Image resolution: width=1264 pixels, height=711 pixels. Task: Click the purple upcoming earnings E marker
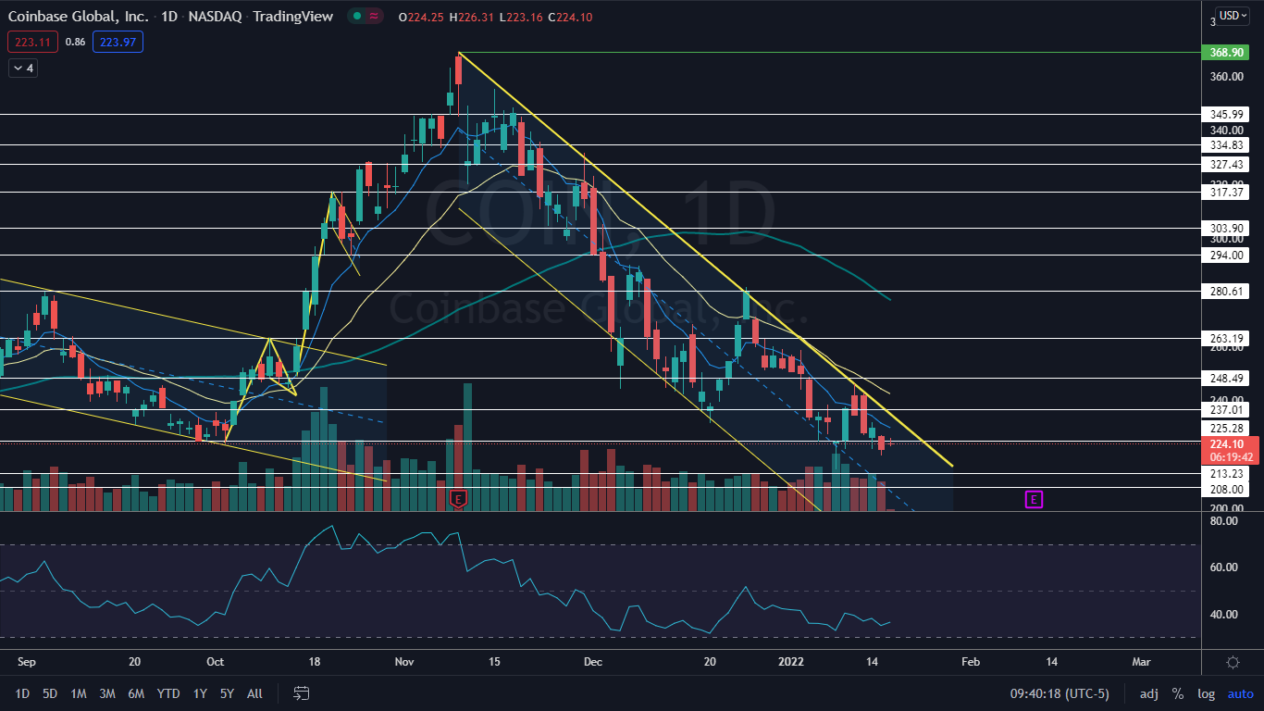click(1034, 500)
